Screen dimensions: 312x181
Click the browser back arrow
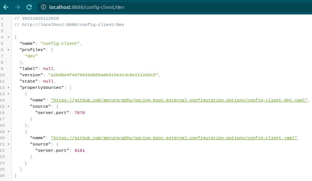6,7
